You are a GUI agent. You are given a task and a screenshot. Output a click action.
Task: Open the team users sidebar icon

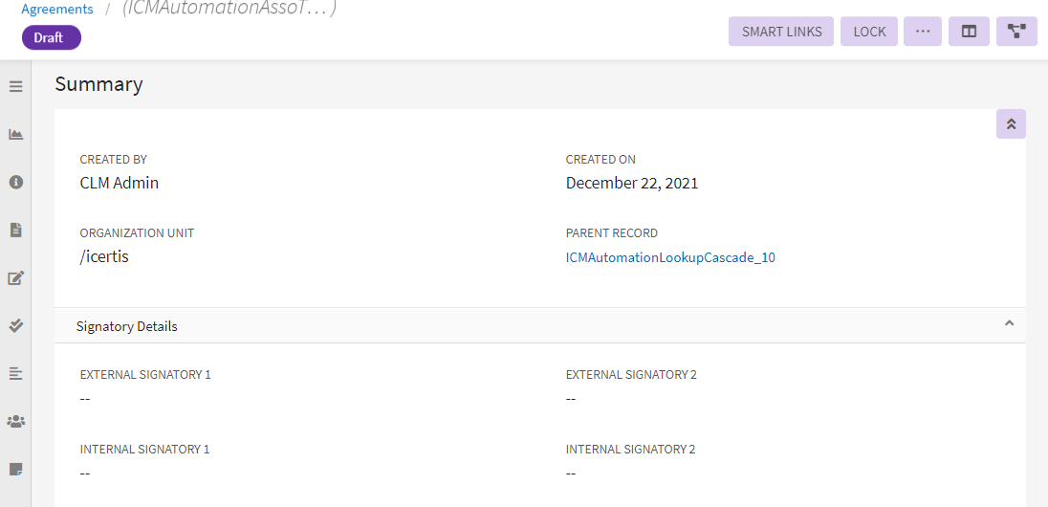pos(15,421)
